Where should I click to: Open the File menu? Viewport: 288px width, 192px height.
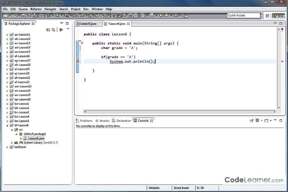pos(5,9)
